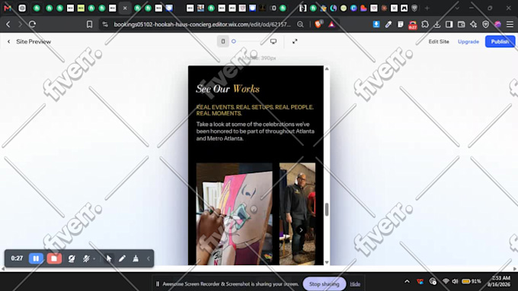Click the preview vertical scrollbar thumb
This screenshot has width=518, height=291.
click(327, 209)
